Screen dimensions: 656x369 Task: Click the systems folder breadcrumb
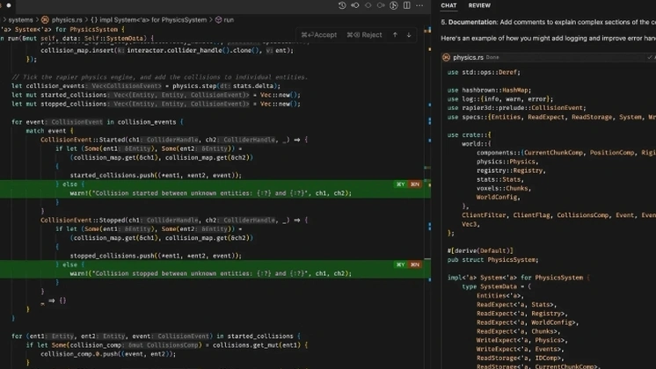[19, 18]
